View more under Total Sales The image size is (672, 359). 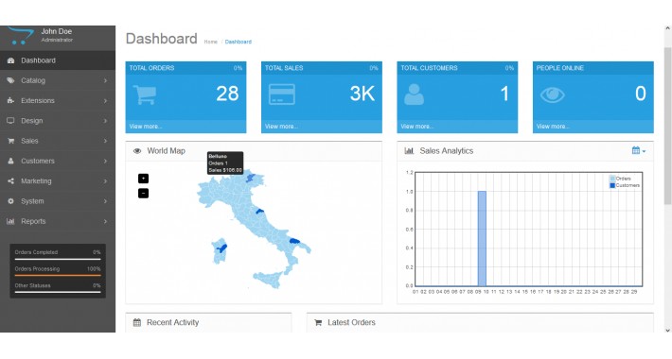pyautogui.click(x=281, y=127)
